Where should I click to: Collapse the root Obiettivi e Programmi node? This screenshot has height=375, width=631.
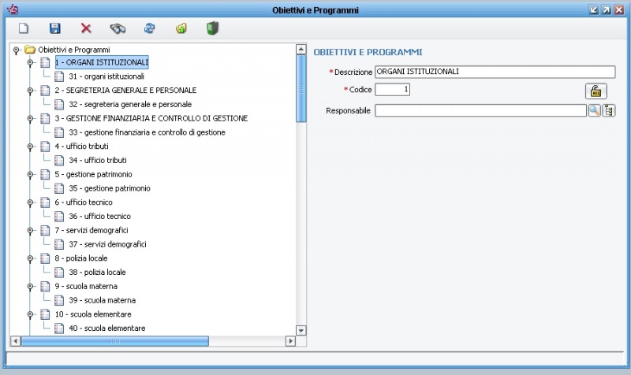16,50
